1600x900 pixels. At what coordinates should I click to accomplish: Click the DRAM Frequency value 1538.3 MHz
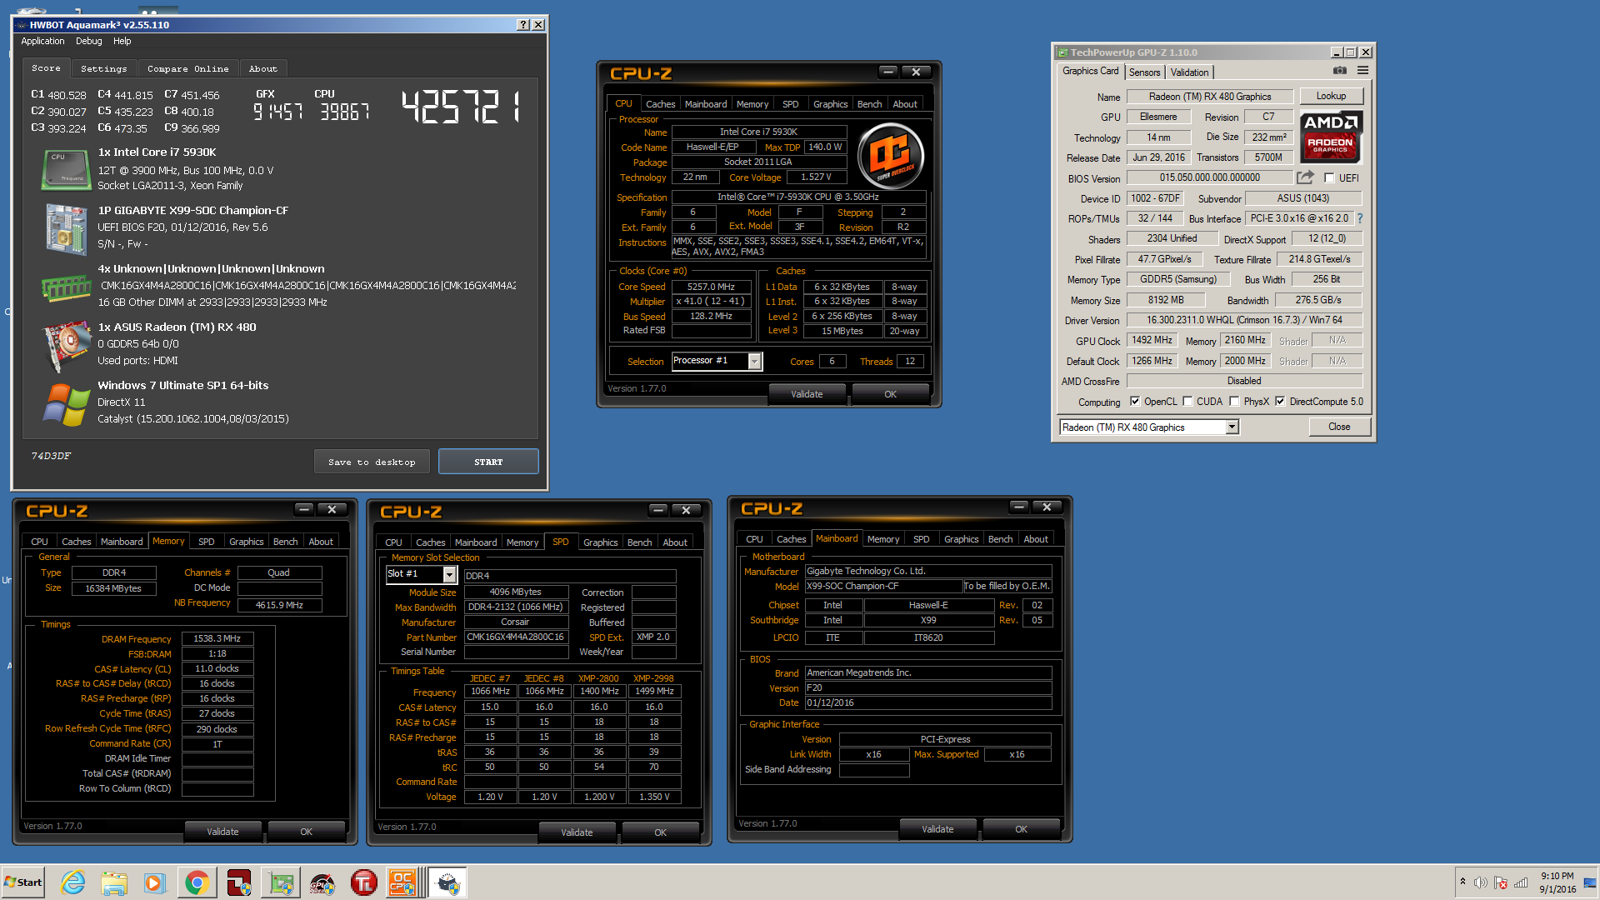click(x=217, y=638)
